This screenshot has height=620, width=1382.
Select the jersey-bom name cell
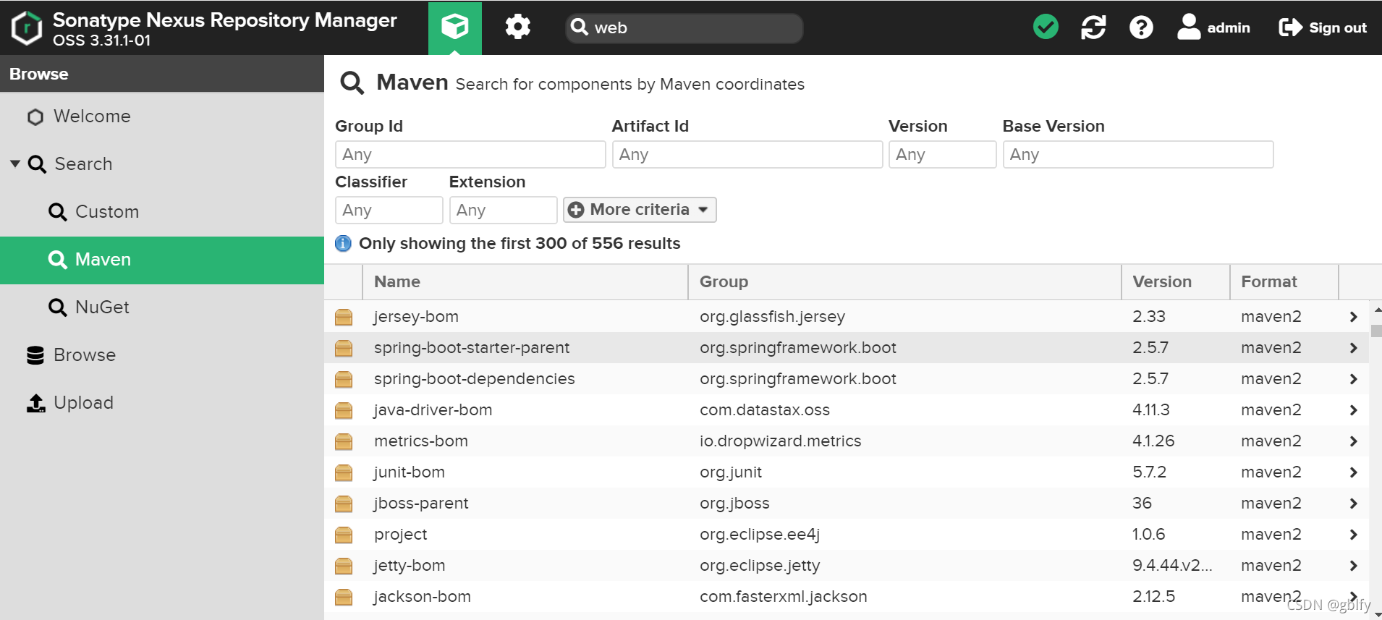[416, 317]
